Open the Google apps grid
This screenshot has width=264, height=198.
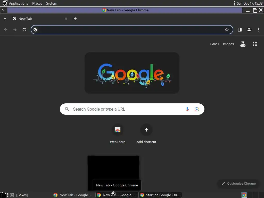pos(255,44)
